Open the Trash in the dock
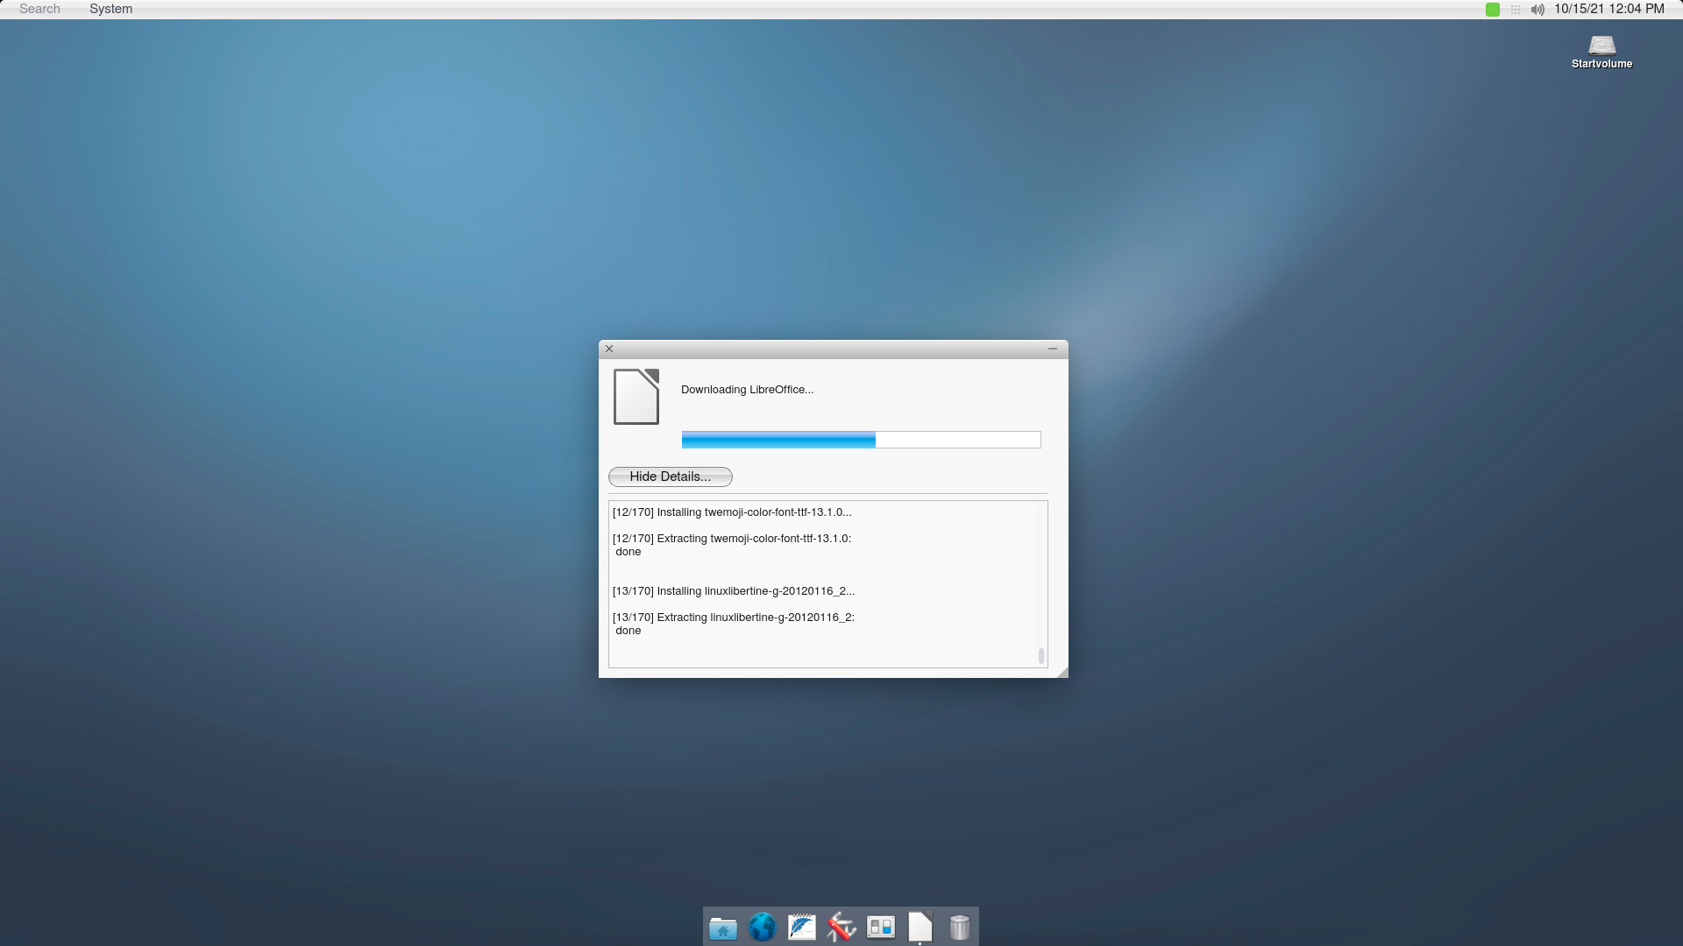 (959, 927)
